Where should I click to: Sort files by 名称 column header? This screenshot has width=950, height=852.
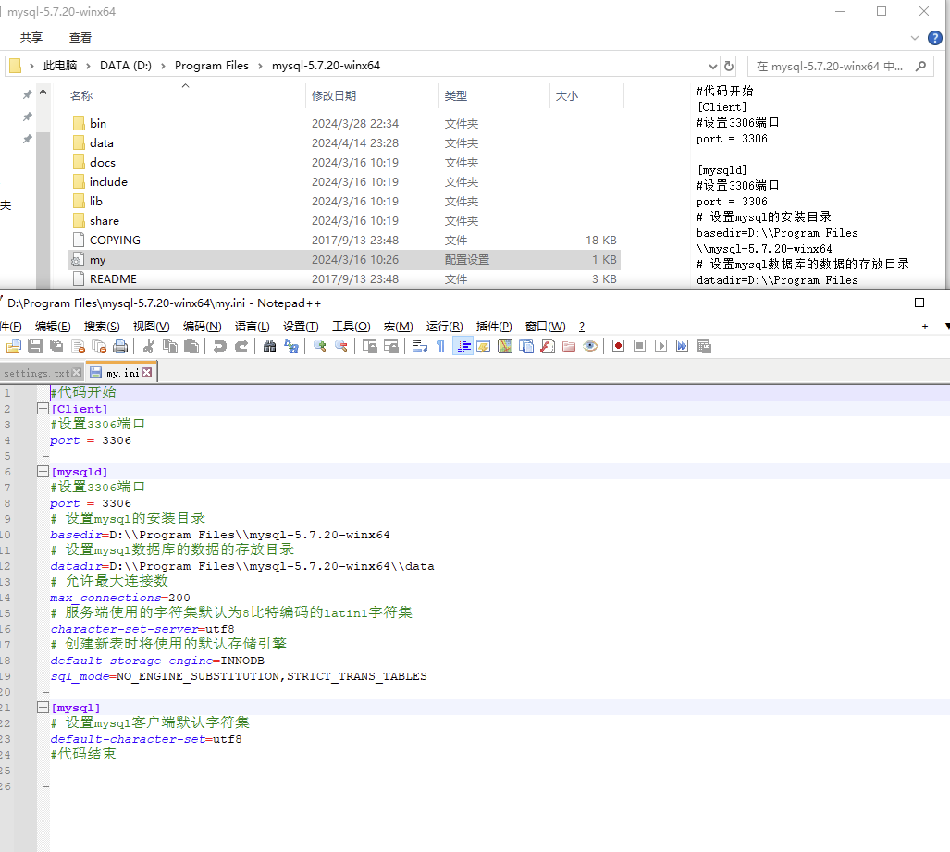point(81,95)
